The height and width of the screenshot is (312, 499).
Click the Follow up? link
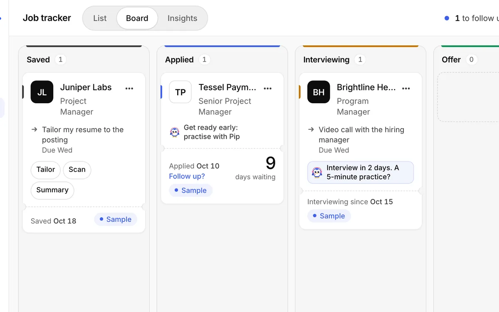coord(187,176)
